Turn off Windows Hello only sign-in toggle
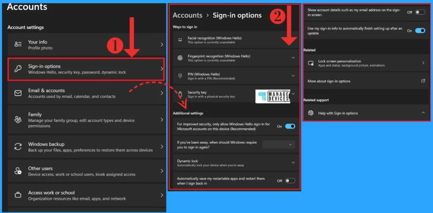433x213 pixels. click(290, 126)
